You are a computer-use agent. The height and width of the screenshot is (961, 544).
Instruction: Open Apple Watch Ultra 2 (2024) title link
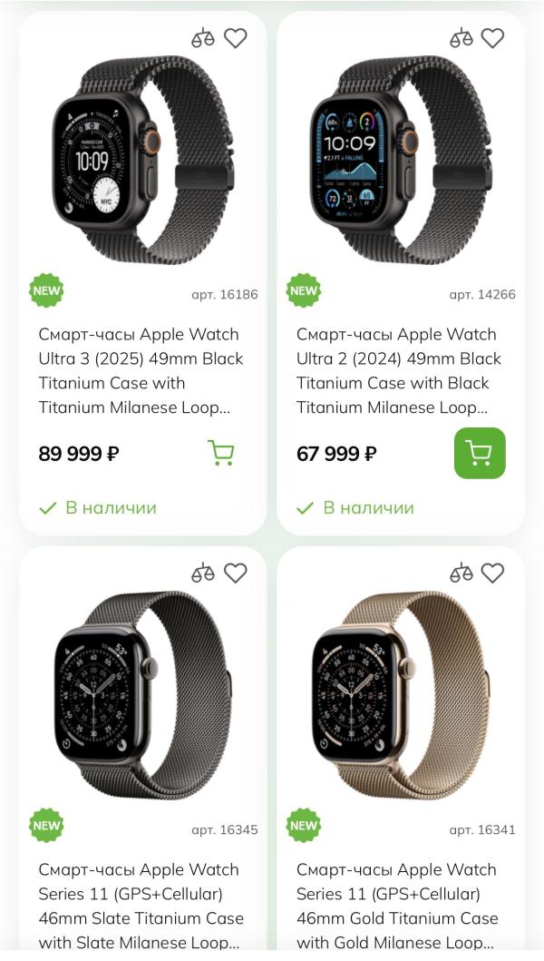[399, 370]
